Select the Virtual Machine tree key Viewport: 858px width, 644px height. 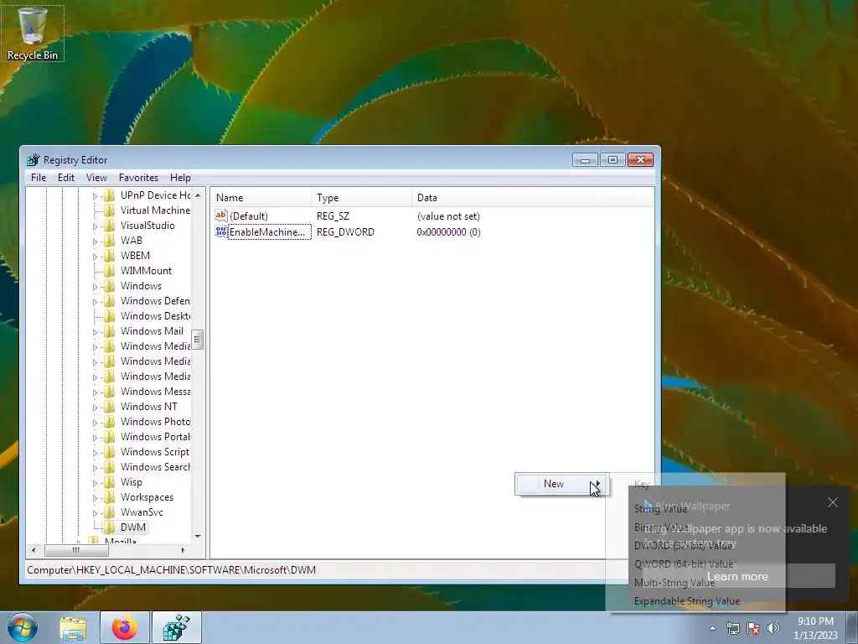[155, 210]
